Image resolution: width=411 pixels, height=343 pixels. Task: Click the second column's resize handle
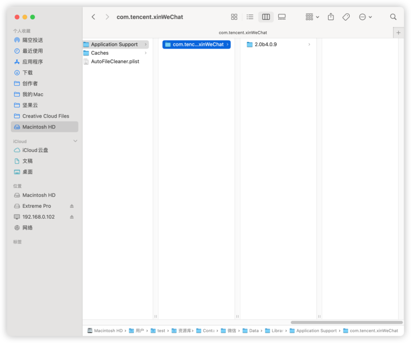point(237,316)
